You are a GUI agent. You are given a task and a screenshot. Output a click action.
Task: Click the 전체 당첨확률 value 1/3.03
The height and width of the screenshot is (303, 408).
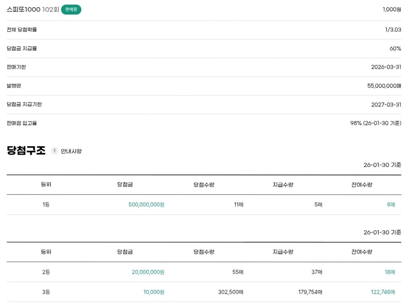pyautogui.click(x=393, y=30)
